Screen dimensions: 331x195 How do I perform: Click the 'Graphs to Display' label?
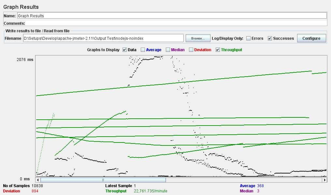click(103, 50)
